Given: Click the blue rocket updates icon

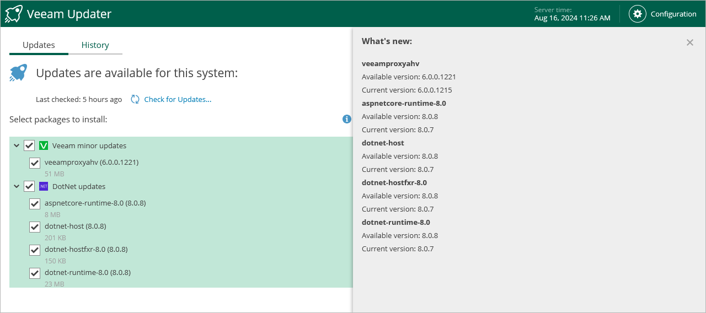Looking at the screenshot, I should pos(18,73).
